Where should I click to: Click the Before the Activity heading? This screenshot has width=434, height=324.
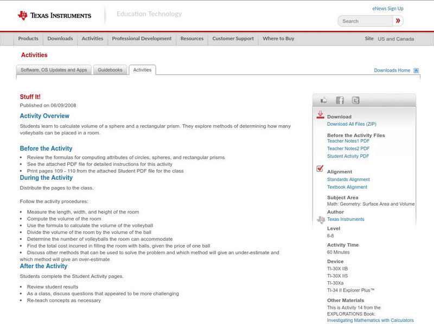click(46, 148)
